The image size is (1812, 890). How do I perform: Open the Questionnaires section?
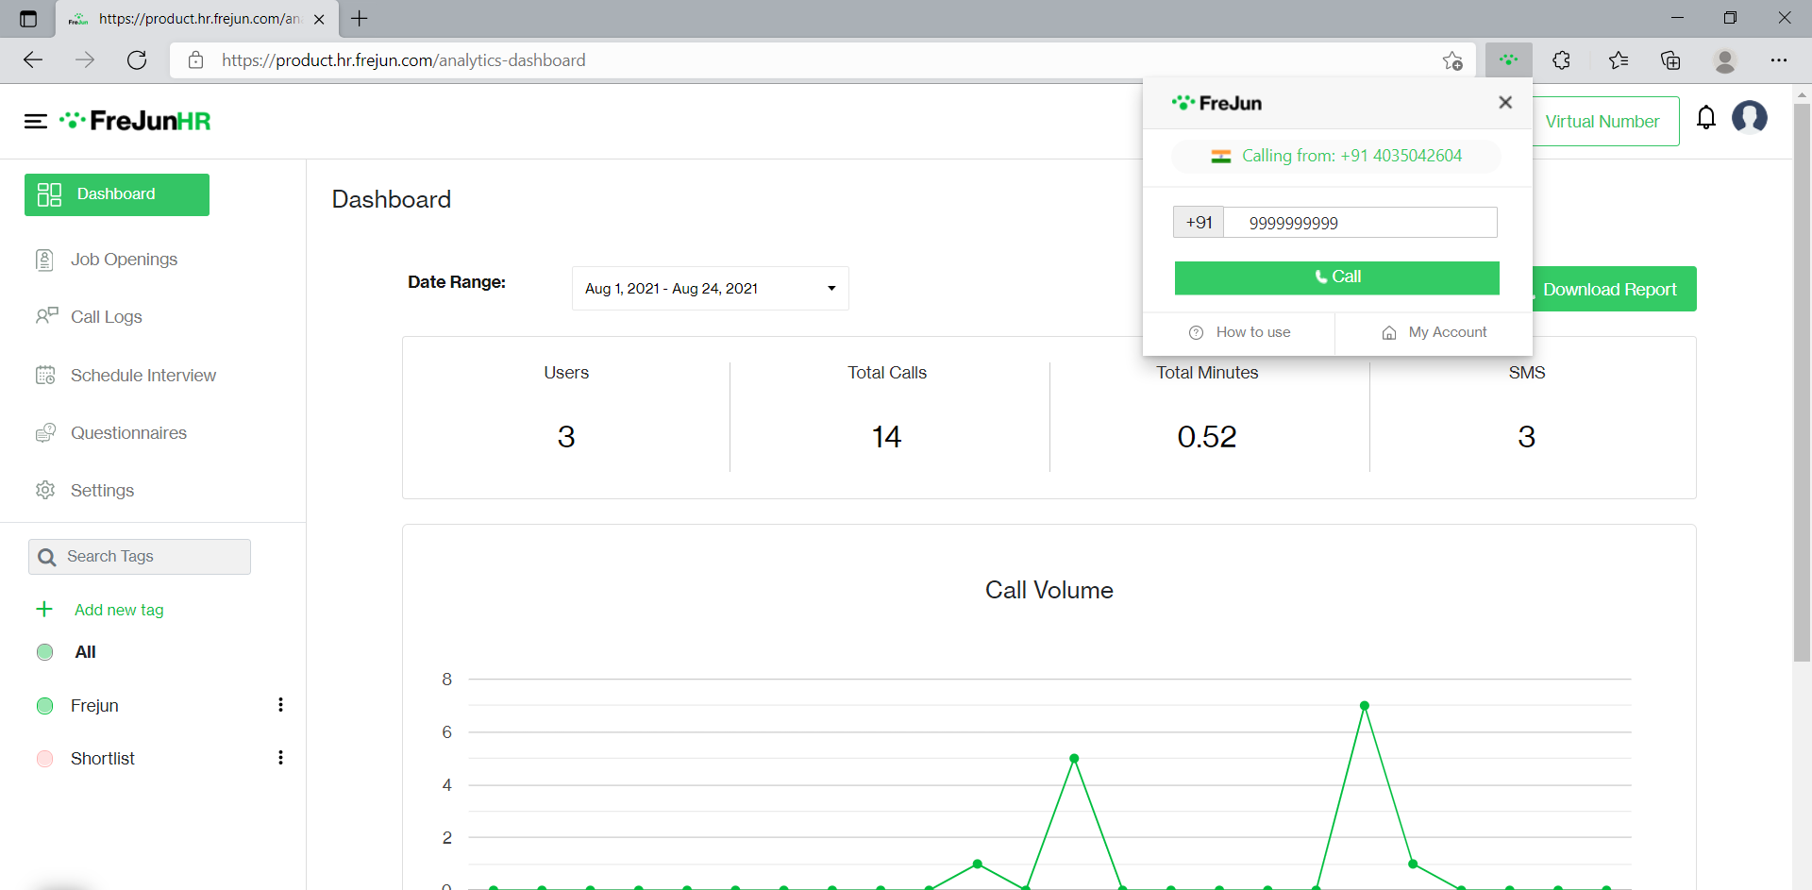128,433
